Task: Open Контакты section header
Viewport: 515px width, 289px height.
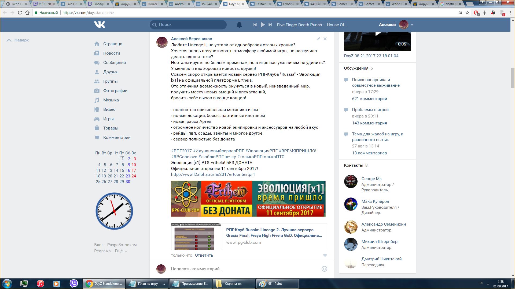Action: pos(354,165)
